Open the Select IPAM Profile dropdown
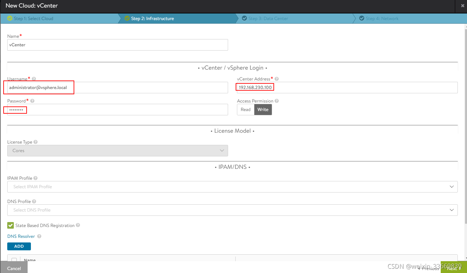Screen dimensions: 467x273 coord(232,187)
